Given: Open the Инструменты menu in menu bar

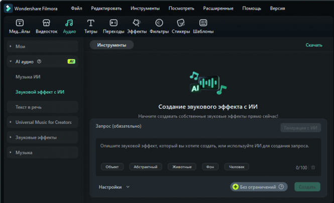Looking at the screenshot, I should pyautogui.click(x=145, y=9).
